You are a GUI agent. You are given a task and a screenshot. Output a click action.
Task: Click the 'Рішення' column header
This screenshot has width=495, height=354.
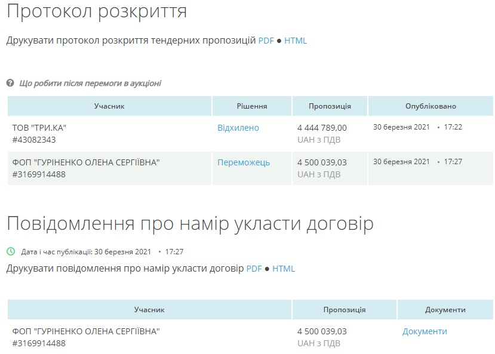(x=252, y=106)
